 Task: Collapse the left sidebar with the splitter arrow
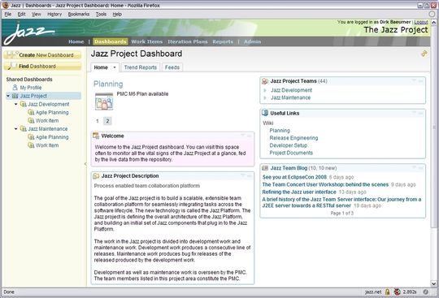(x=85, y=164)
